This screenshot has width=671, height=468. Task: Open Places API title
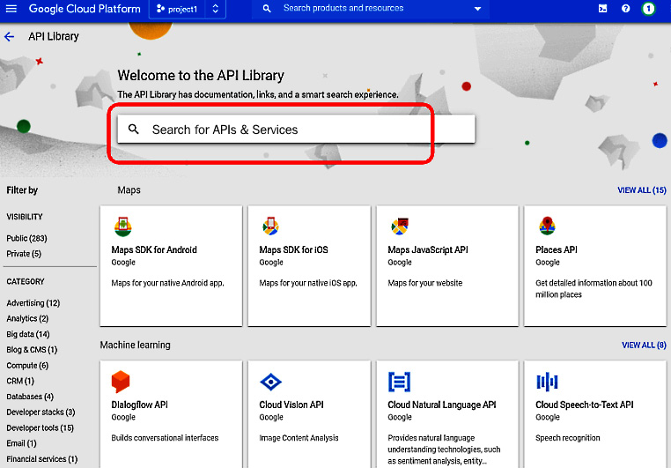557,249
